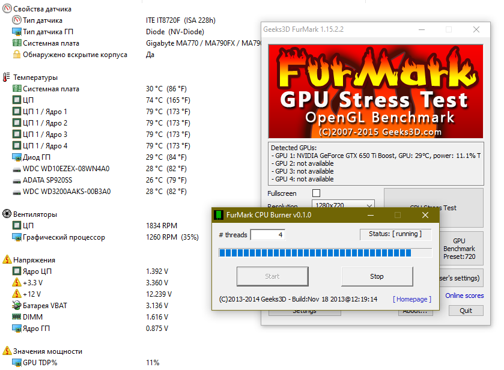Image resolution: width=504 pixels, height=370 pixels.
Task: Click the Ядро ГП voltage icon
Action: [17, 328]
